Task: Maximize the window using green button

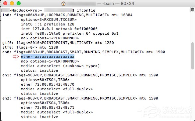Action: (19, 3)
